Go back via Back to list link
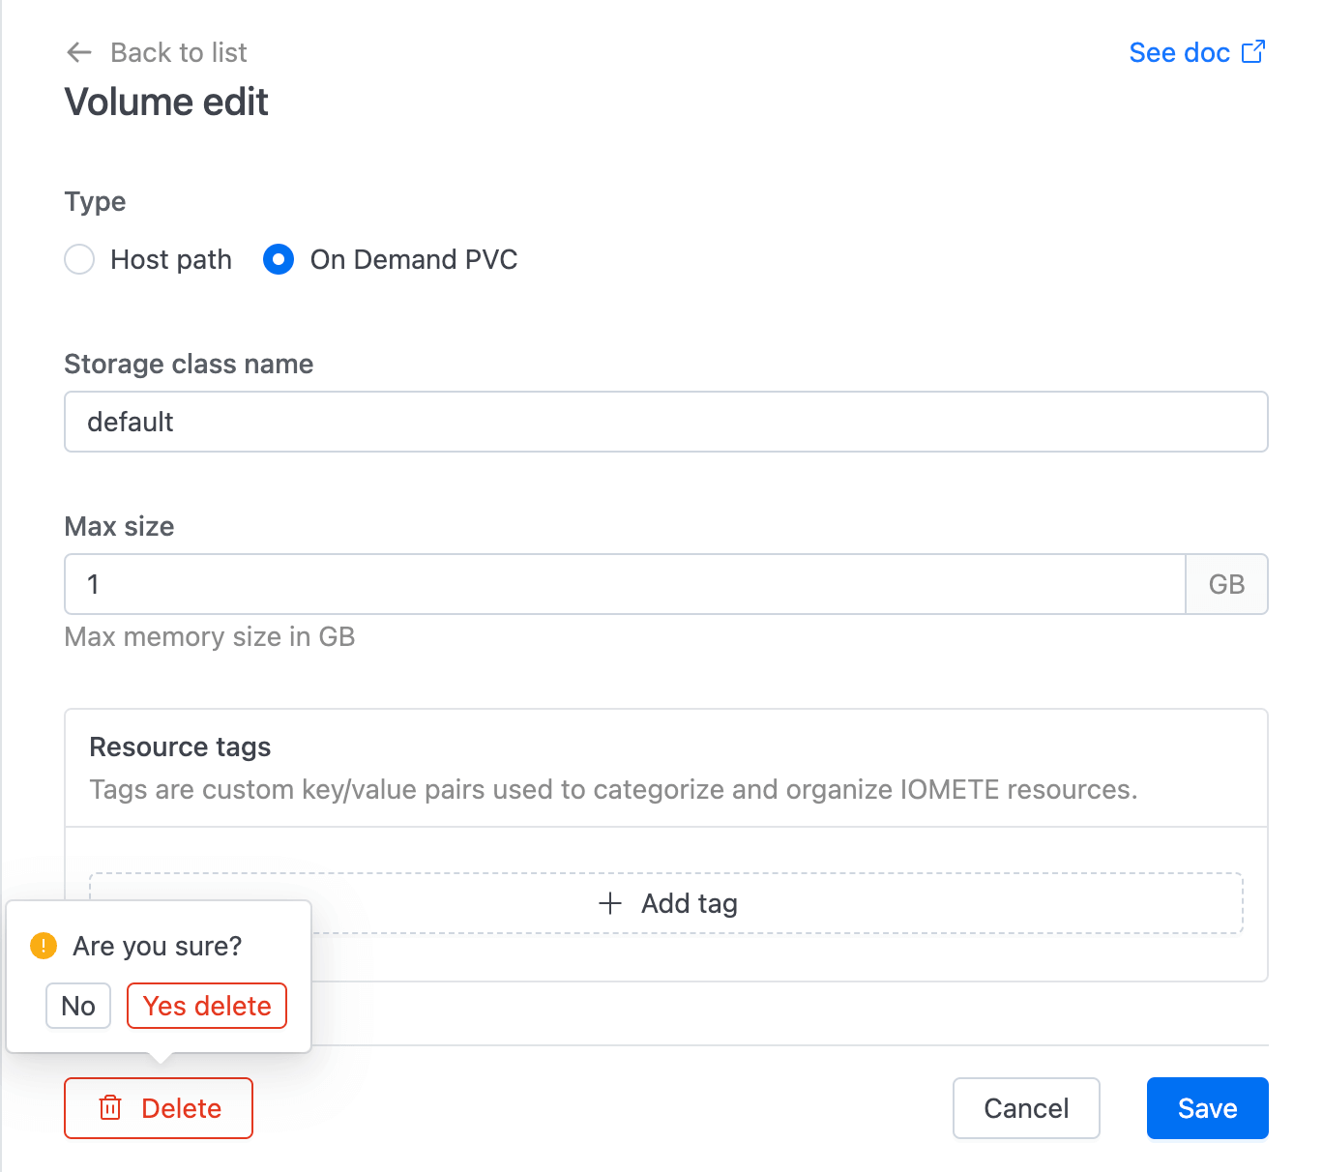The width and height of the screenshot is (1323, 1172). (x=178, y=52)
